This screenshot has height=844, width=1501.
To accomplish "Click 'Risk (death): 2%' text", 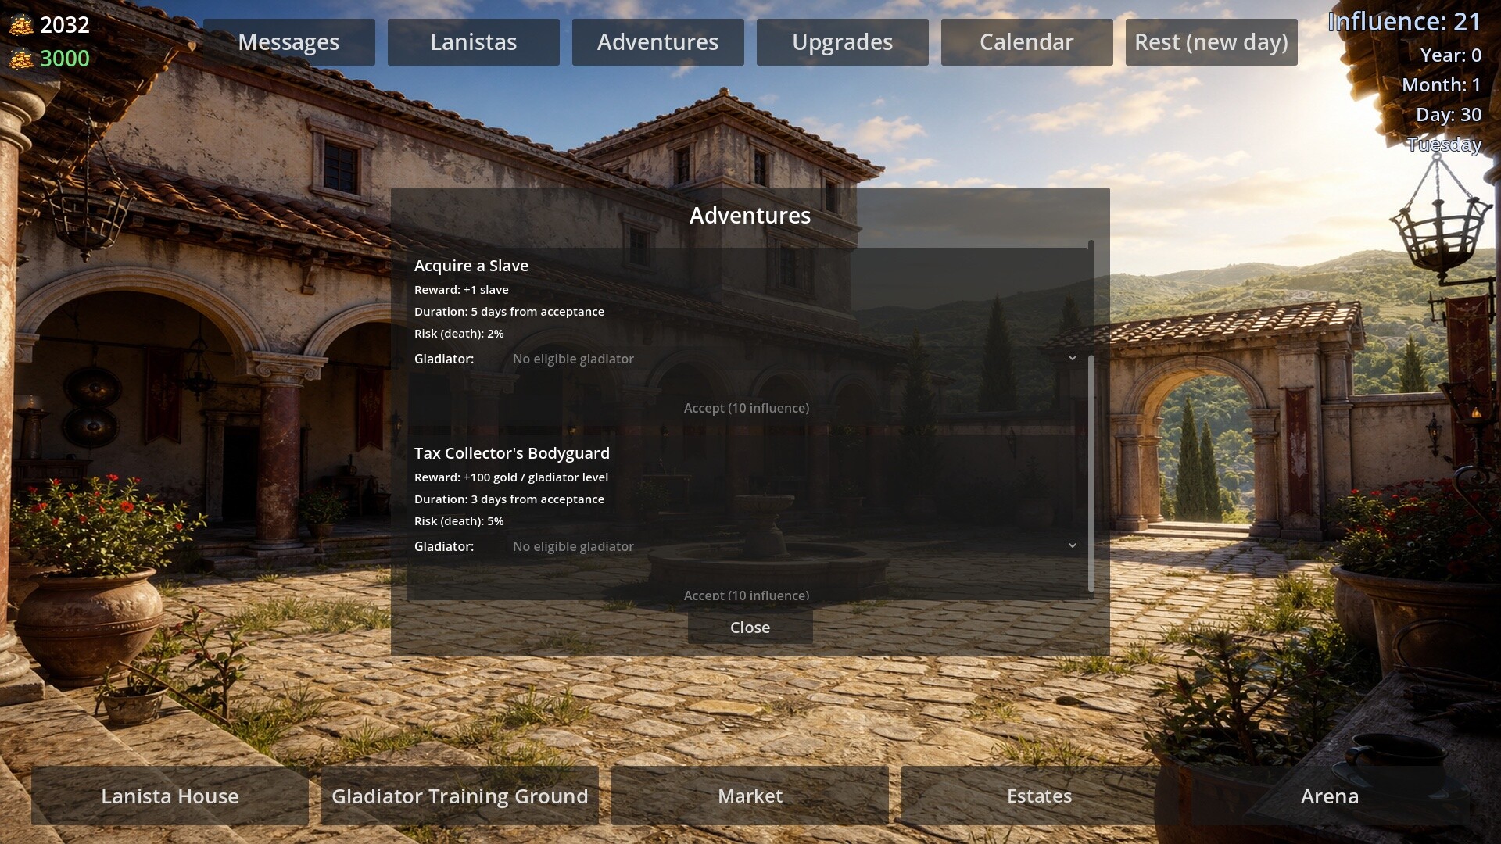I will point(459,334).
